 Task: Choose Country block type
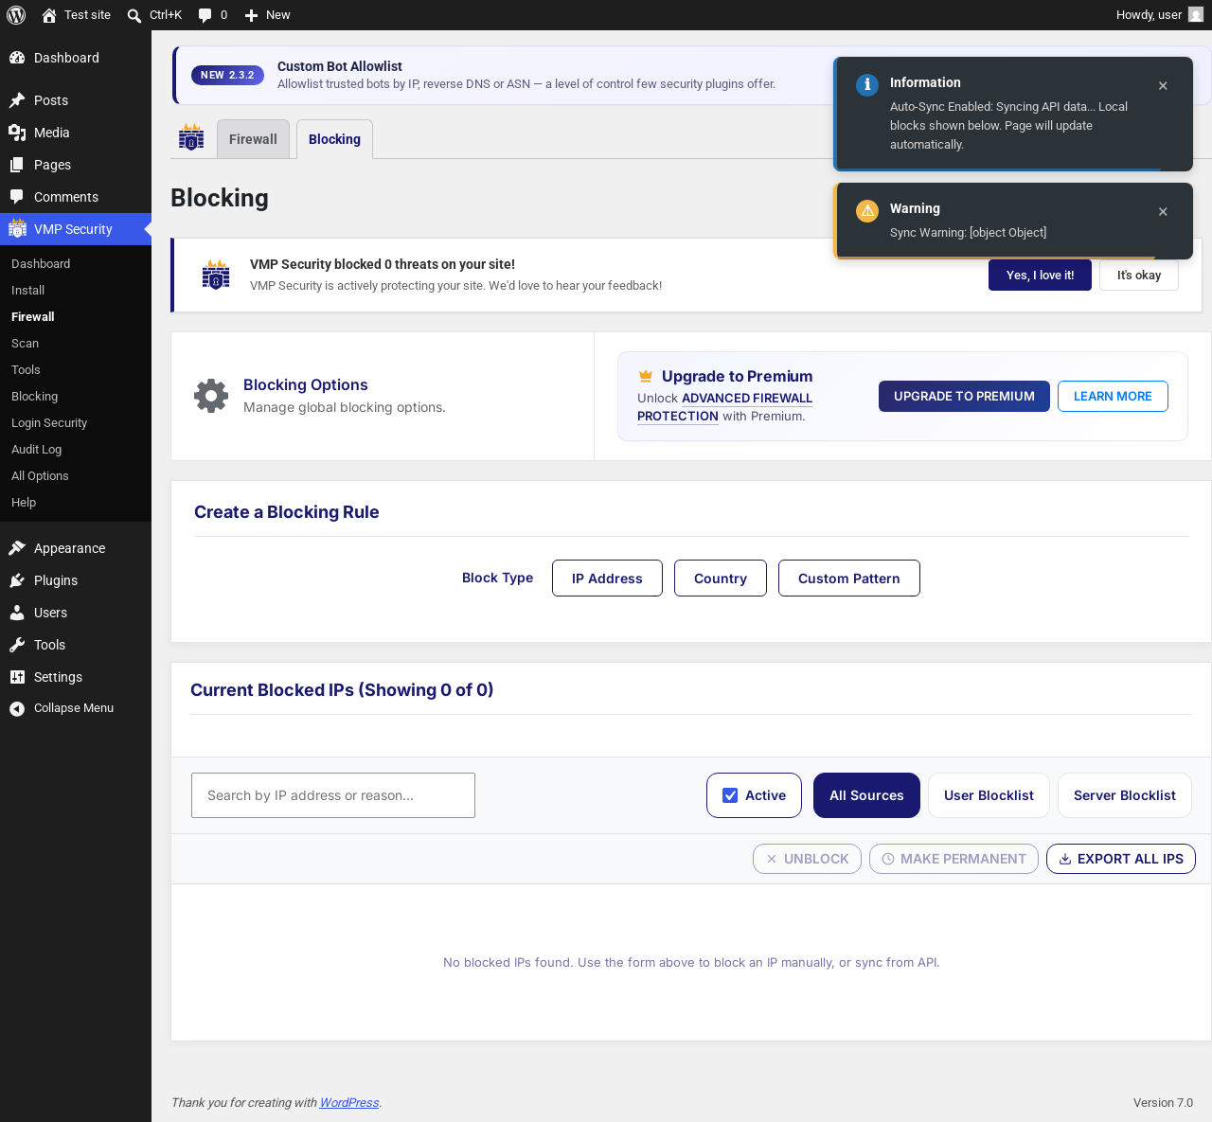pyautogui.click(x=721, y=579)
